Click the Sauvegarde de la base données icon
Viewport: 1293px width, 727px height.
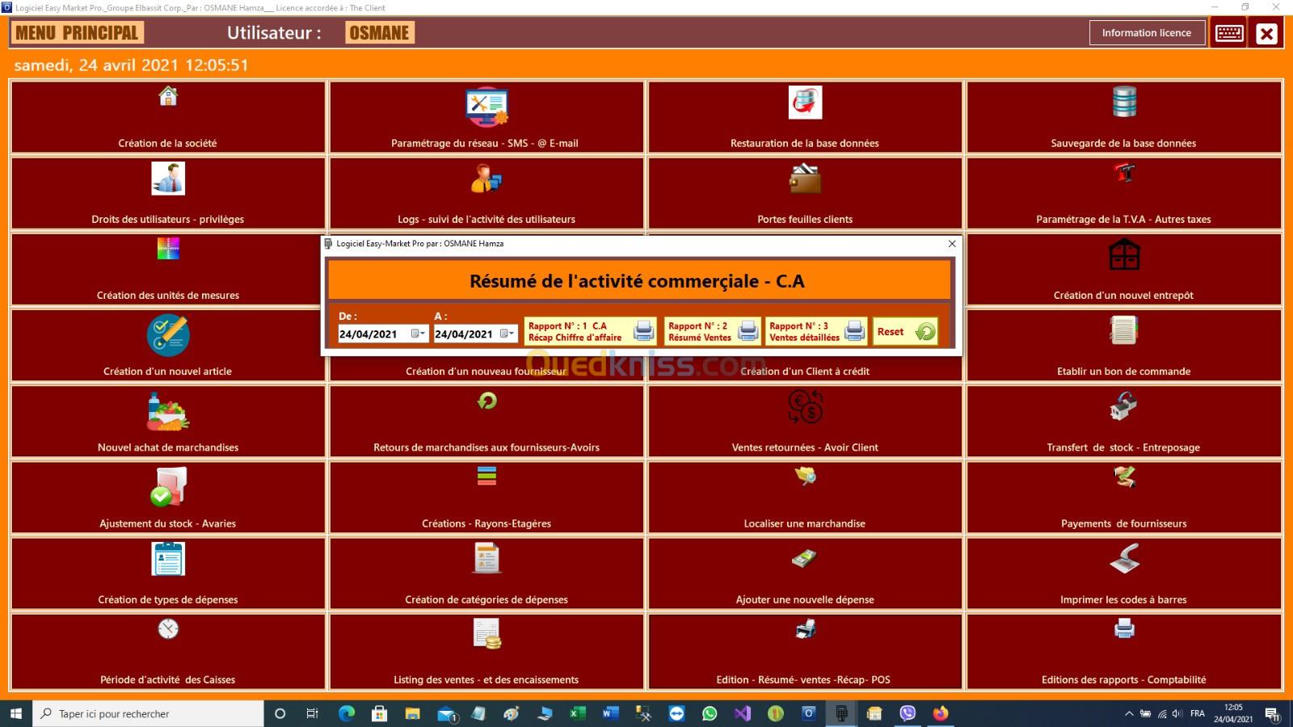point(1123,102)
